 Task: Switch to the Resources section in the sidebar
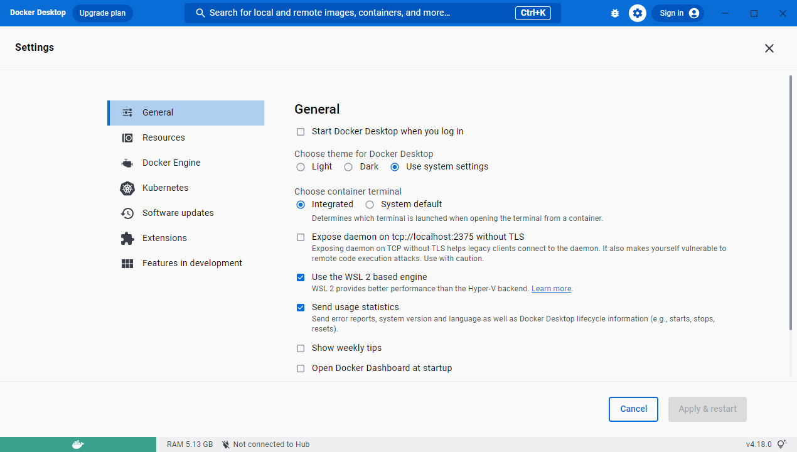click(163, 137)
